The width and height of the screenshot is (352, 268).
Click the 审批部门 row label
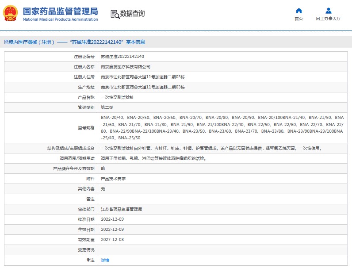tap(86, 209)
